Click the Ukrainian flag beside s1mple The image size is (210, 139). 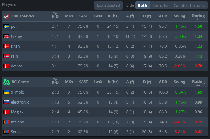(x=6, y=92)
